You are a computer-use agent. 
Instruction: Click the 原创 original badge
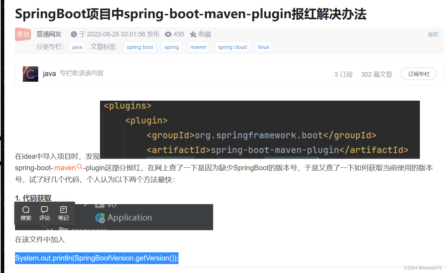click(x=24, y=34)
